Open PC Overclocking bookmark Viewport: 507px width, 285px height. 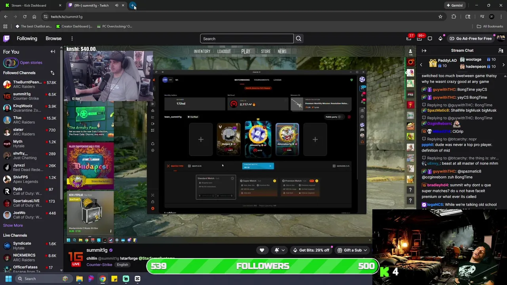click(114, 27)
